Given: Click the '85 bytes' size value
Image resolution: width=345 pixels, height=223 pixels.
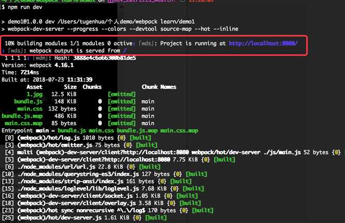Looking at the screenshot, I should tap(64, 123).
